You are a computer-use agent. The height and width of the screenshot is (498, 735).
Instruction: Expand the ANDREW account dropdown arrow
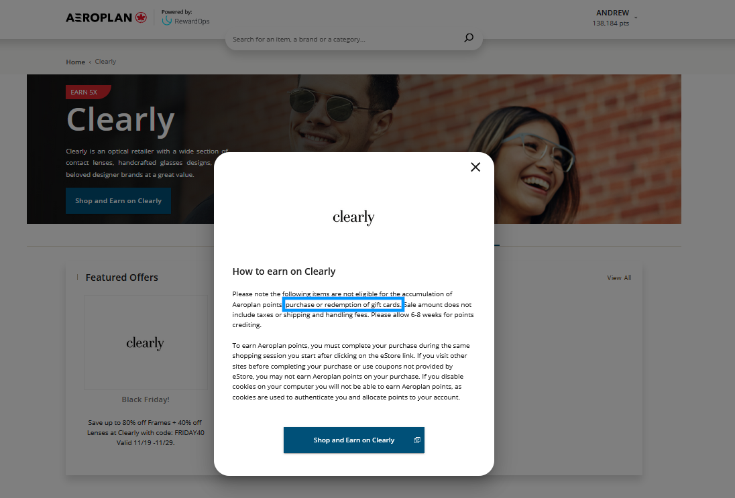pyautogui.click(x=636, y=18)
